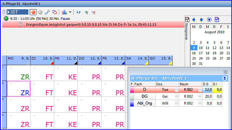
Task: Click the red record button in toolbar
Action: click(33, 12)
